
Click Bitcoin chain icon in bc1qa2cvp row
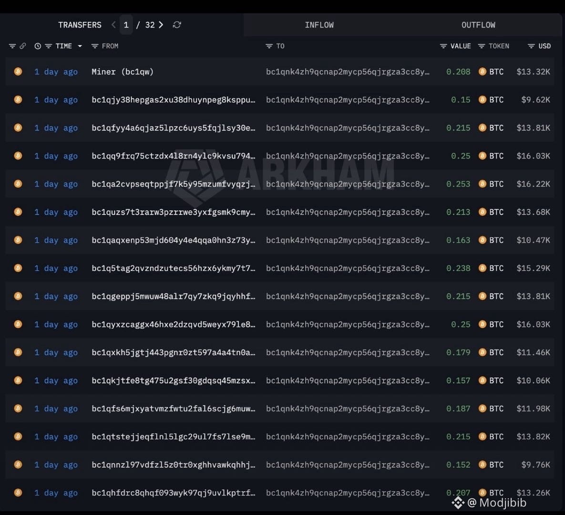click(18, 184)
